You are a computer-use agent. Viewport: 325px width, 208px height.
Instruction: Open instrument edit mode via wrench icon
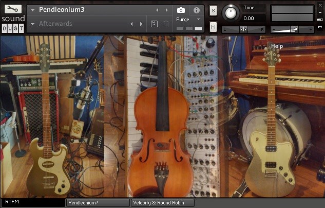point(12,10)
